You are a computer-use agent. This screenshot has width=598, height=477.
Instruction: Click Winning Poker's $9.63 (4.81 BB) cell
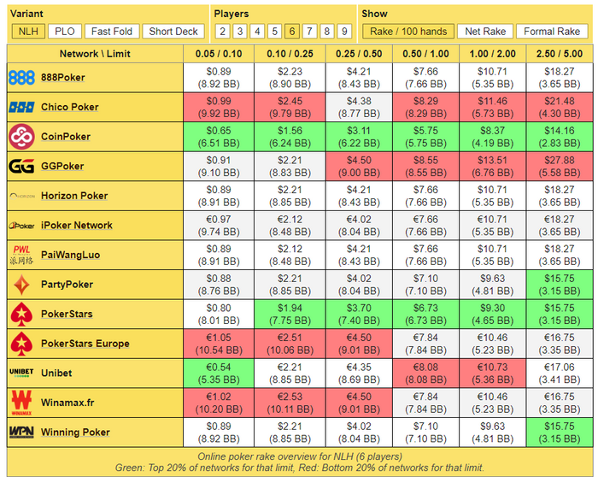click(493, 433)
